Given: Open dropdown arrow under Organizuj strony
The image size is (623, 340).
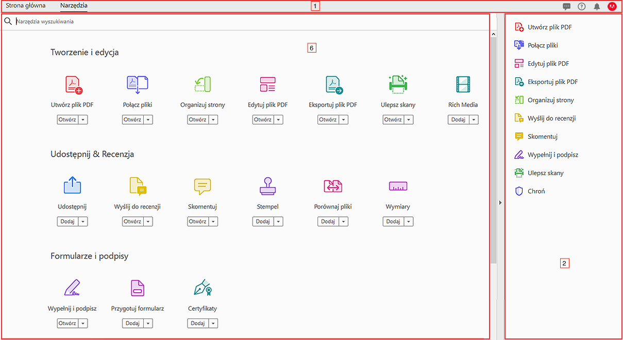Looking at the screenshot, I should pyautogui.click(x=213, y=120).
